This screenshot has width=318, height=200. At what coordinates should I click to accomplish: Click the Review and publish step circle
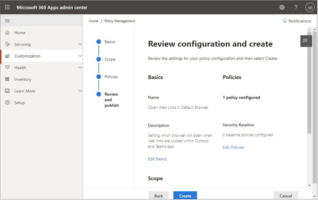point(98,94)
